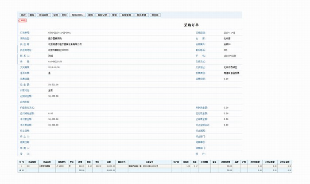310x184 pixels.
Task: Click the 金额 column header
Action: coord(109,162)
